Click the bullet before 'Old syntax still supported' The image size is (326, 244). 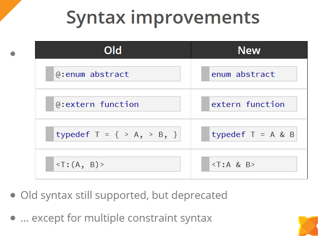[x=13, y=195]
